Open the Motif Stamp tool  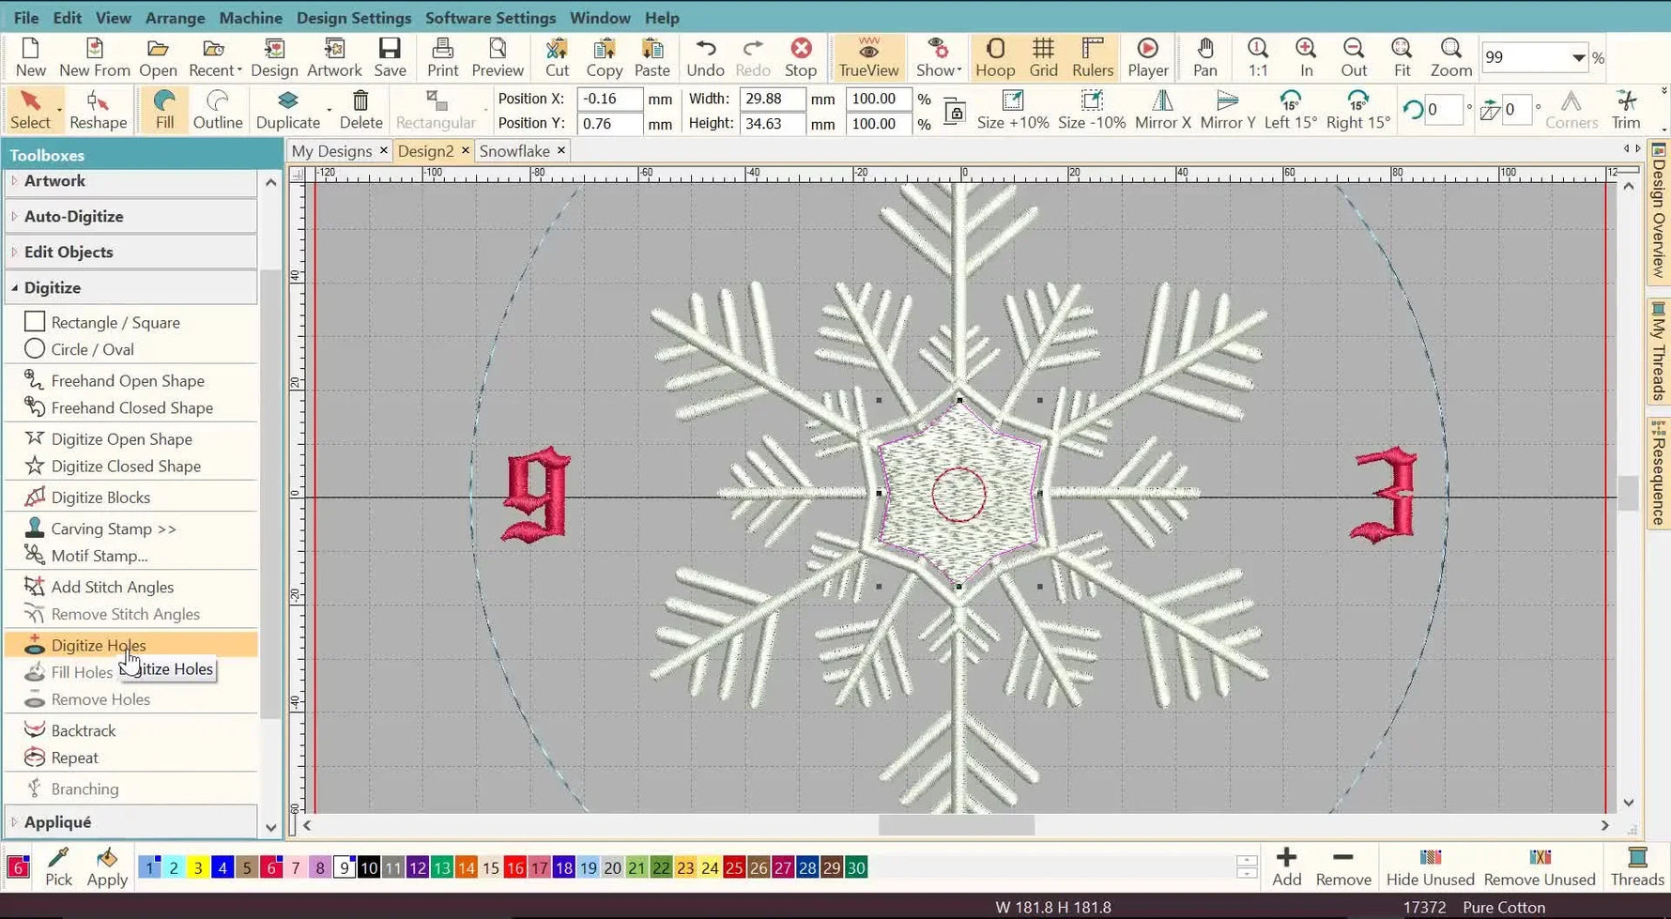coord(99,556)
